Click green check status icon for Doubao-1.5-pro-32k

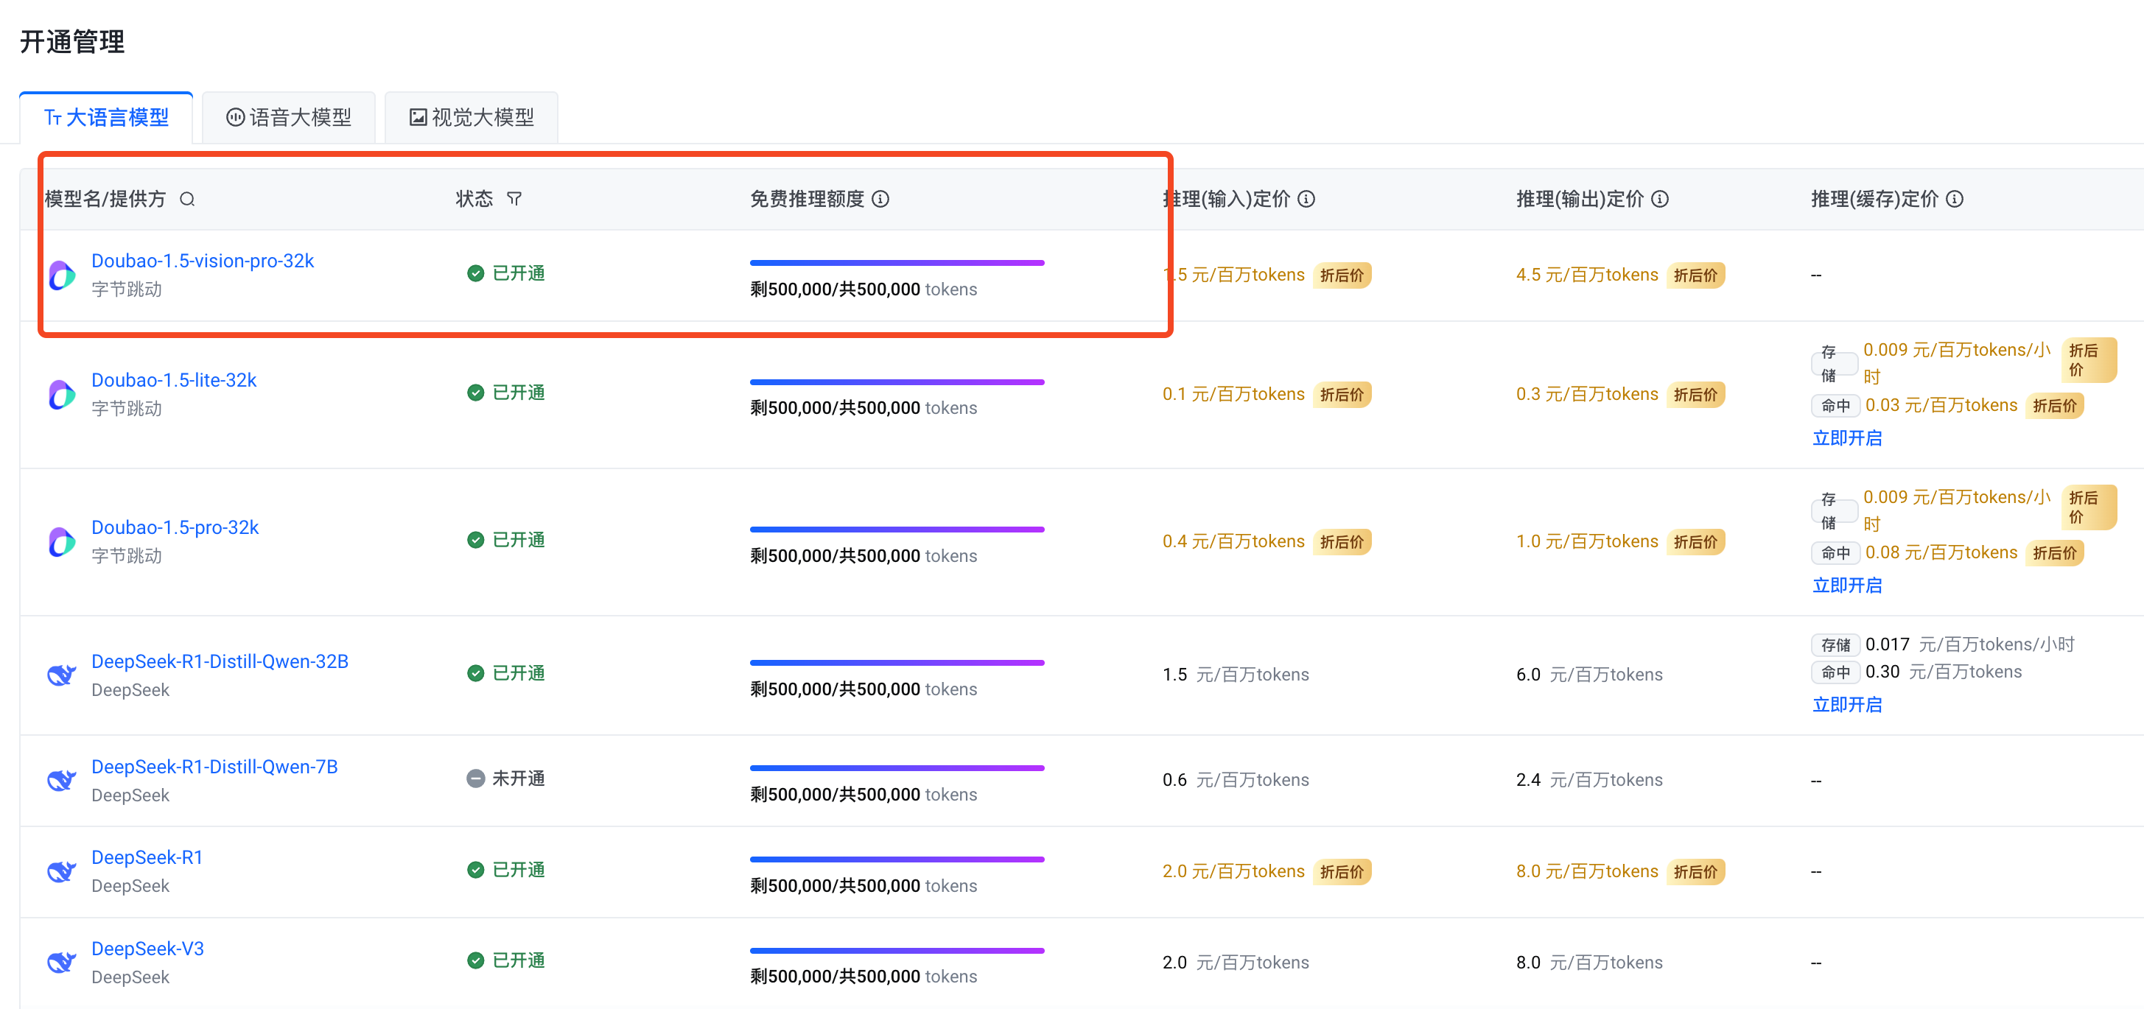pos(475,540)
